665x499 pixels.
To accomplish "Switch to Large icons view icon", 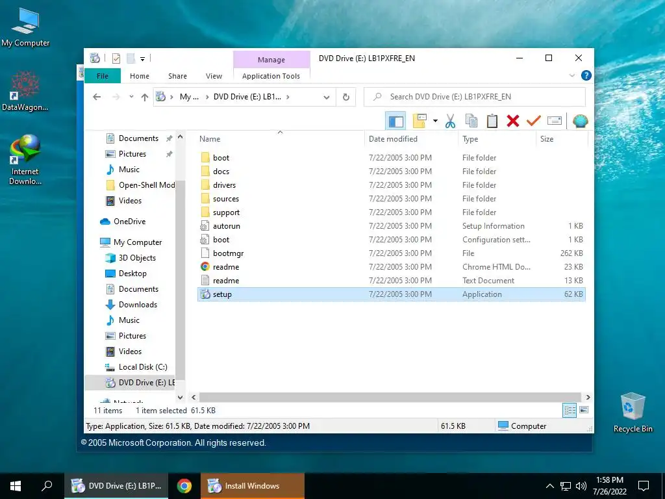I will point(584,410).
